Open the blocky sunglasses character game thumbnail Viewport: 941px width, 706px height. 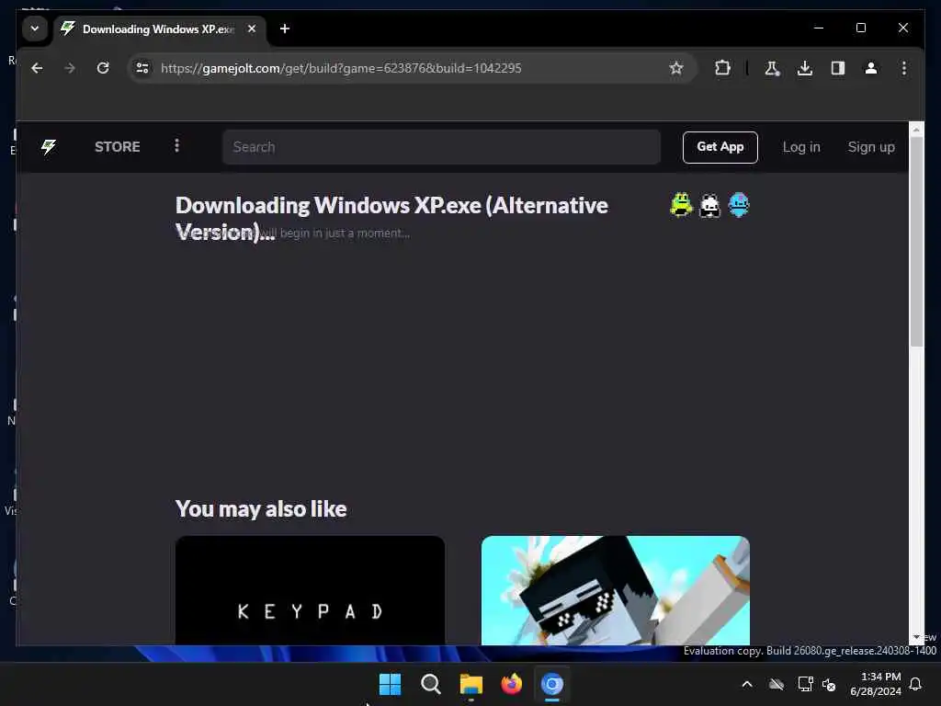615,591
